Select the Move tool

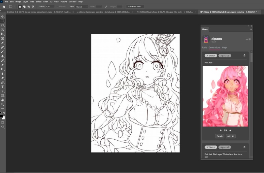tap(2, 17)
